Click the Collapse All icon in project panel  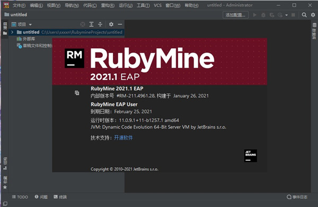pos(100,24)
